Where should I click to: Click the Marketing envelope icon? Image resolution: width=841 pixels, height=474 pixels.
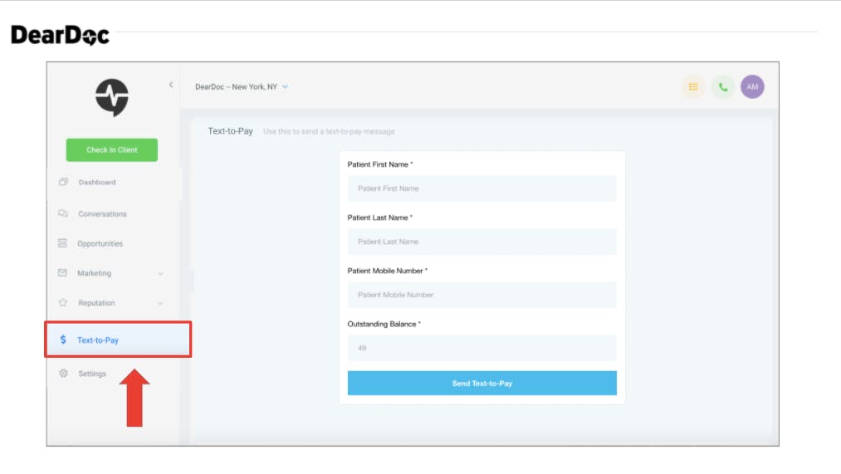tap(62, 273)
